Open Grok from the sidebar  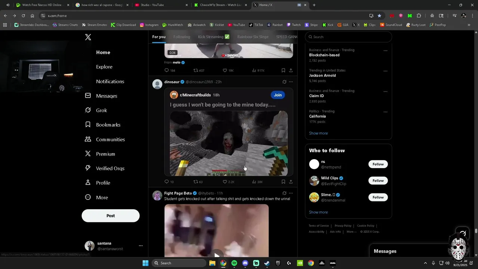101,110
